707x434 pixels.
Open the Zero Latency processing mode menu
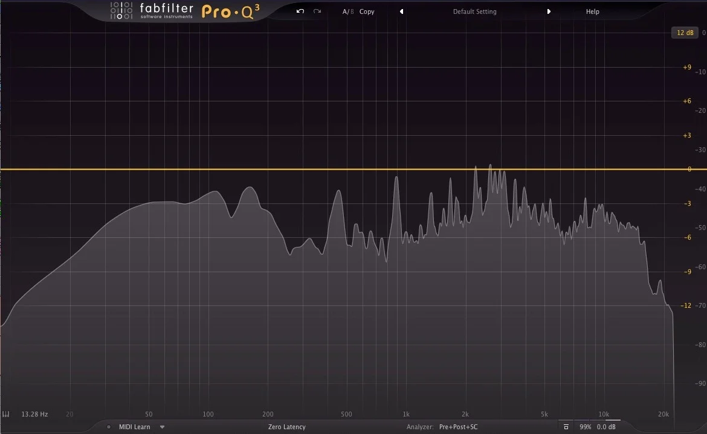pyautogui.click(x=286, y=427)
